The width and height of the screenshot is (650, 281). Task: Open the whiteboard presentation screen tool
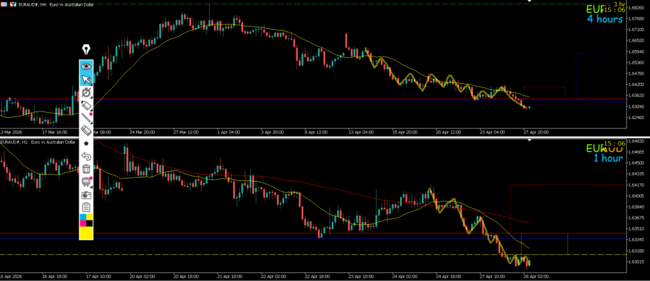(86, 182)
